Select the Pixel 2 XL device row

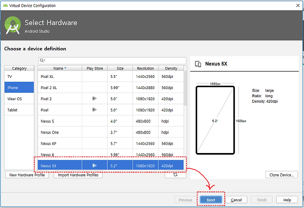point(111,88)
